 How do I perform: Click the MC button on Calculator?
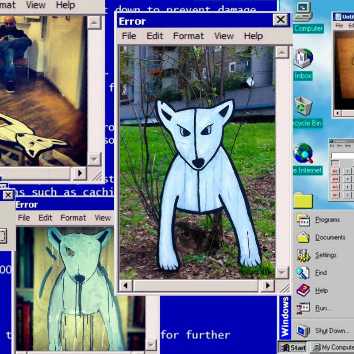tap(335, 171)
